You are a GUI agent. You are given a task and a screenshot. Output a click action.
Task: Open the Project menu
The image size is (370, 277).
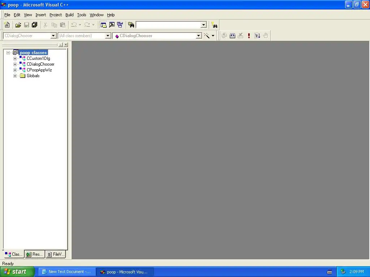(56, 15)
